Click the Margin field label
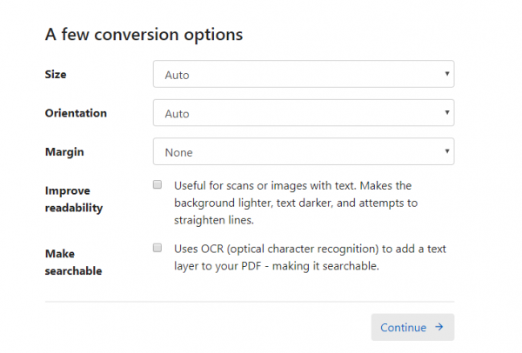This screenshot has width=522, height=353. [x=64, y=152]
